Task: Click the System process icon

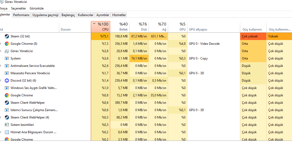Action: click(7, 58)
